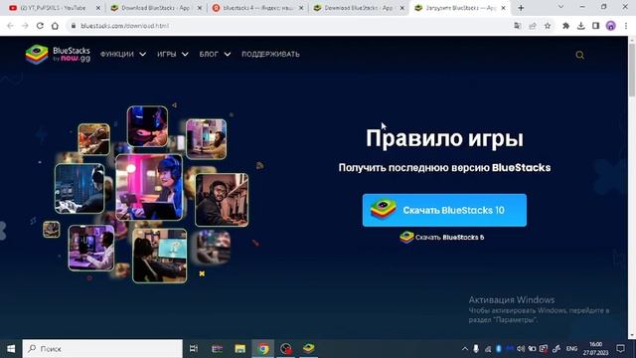Click the bearded man with headset photo
This screenshot has width=636, height=358.
(222, 200)
